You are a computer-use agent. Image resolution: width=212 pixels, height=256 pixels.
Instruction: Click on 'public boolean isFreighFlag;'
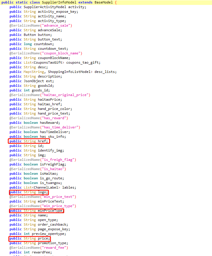(x=38, y=164)
